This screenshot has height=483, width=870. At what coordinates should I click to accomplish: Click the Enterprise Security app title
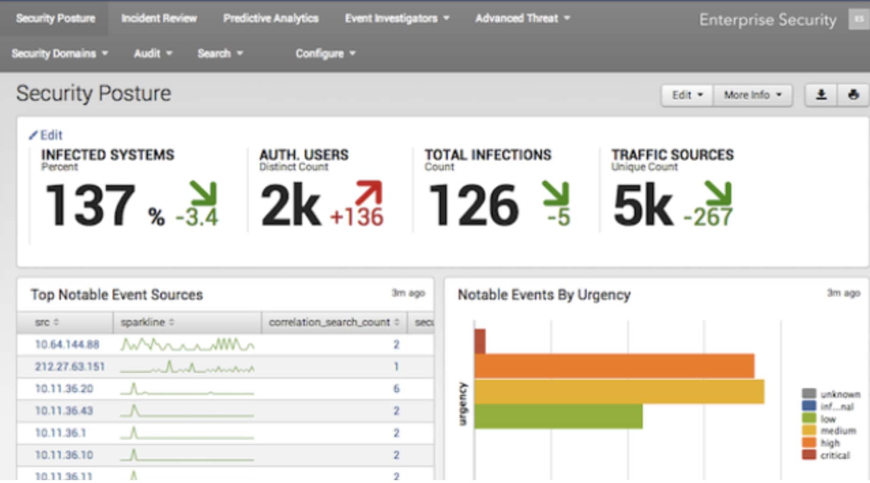click(x=767, y=20)
